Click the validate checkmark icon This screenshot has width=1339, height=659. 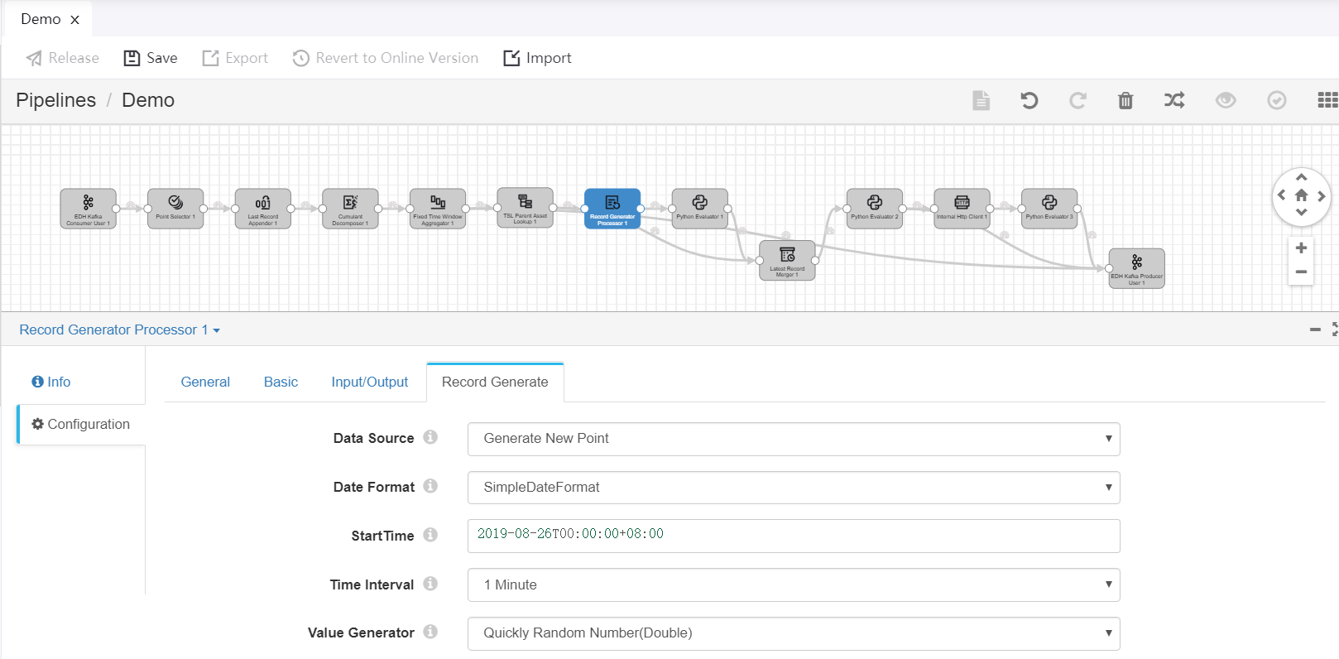click(1277, 100)
